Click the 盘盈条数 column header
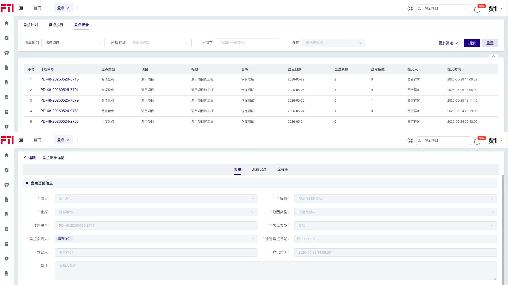The width and height of the screenshot is (508, 285). click(x=341, y=69)
